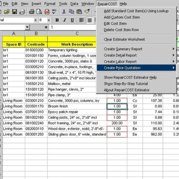Run the ABC spelling check icon
Viewport: 179px width, 179px height.
[54, 11]
